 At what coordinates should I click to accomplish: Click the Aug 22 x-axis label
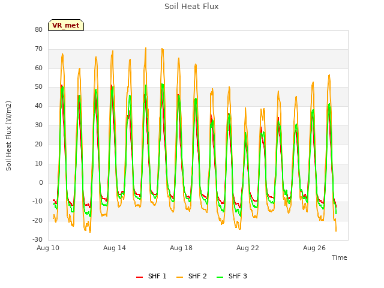tap(248, 248)
